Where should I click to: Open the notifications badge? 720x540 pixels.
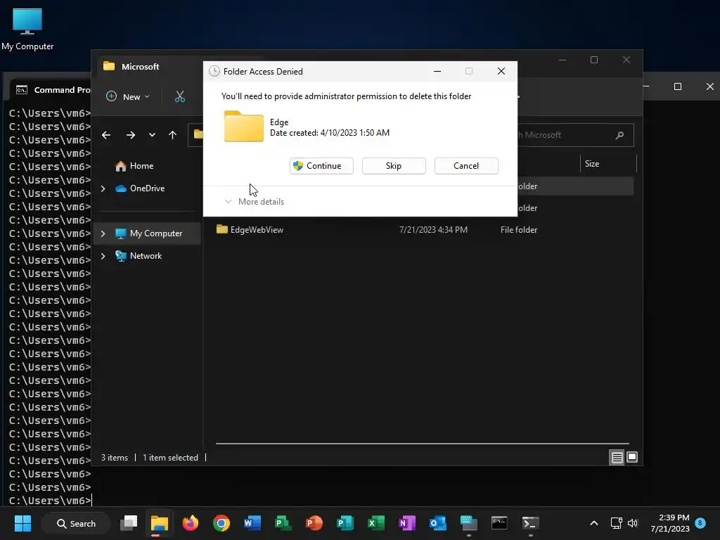[x=700, y=523]
